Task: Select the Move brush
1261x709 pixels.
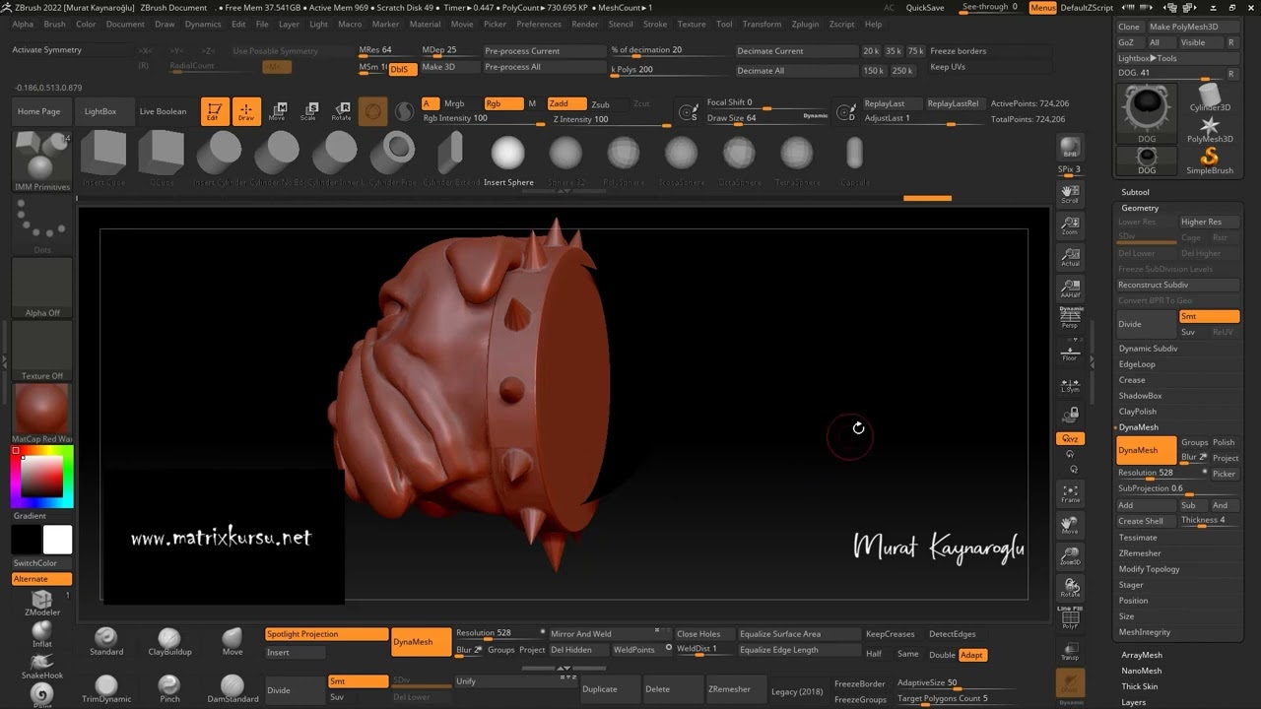Action: click(x=232, y=641)
